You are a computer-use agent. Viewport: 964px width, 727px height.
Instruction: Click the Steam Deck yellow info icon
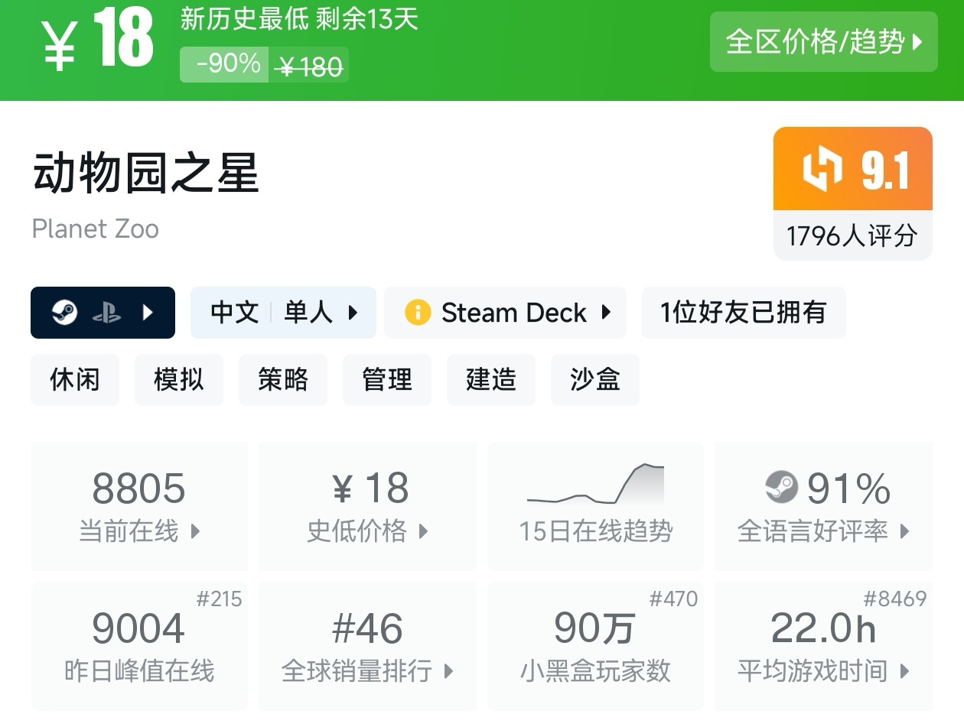click(x=418, y=313)
